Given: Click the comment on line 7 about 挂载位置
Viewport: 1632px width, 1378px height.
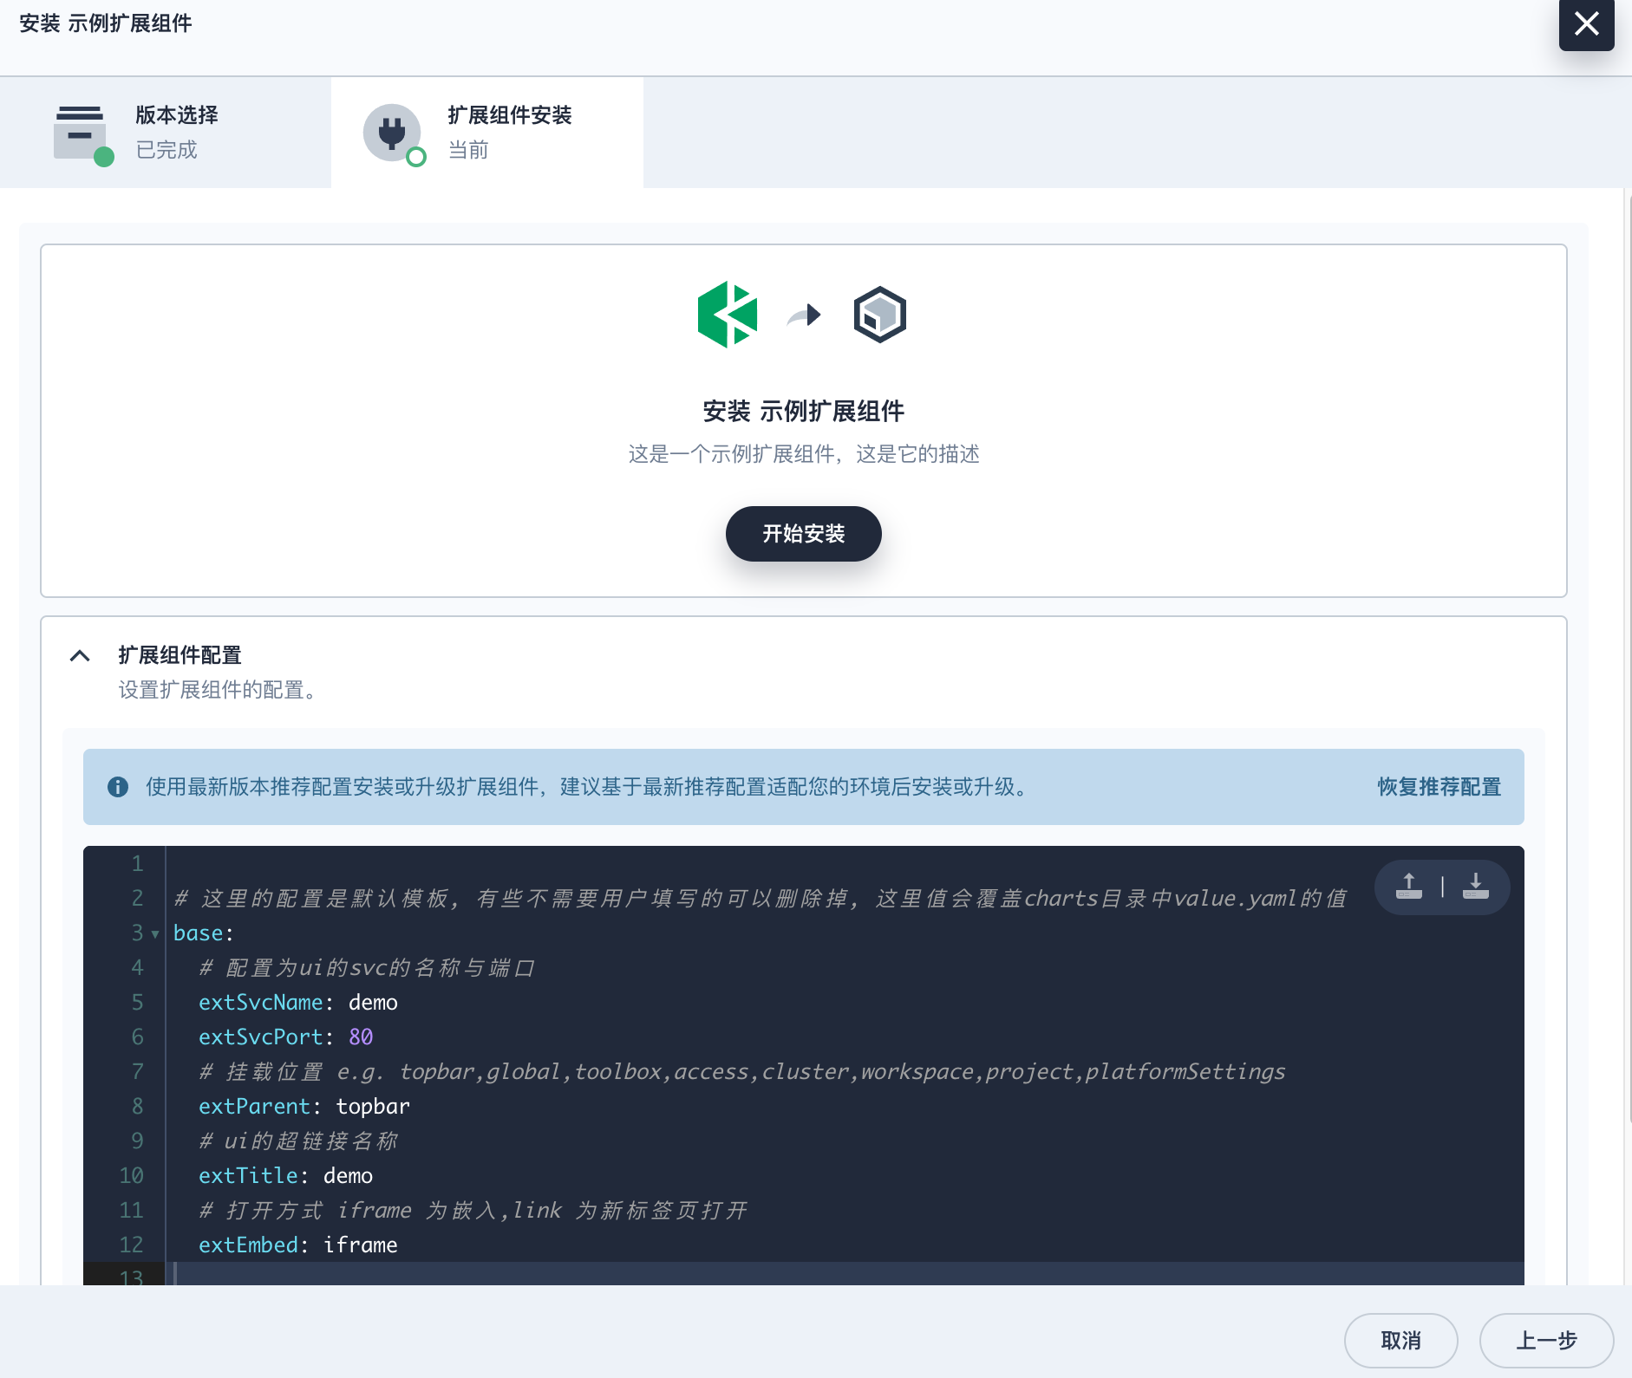Looking at the screenshot, I should [x=742, y=1072].
